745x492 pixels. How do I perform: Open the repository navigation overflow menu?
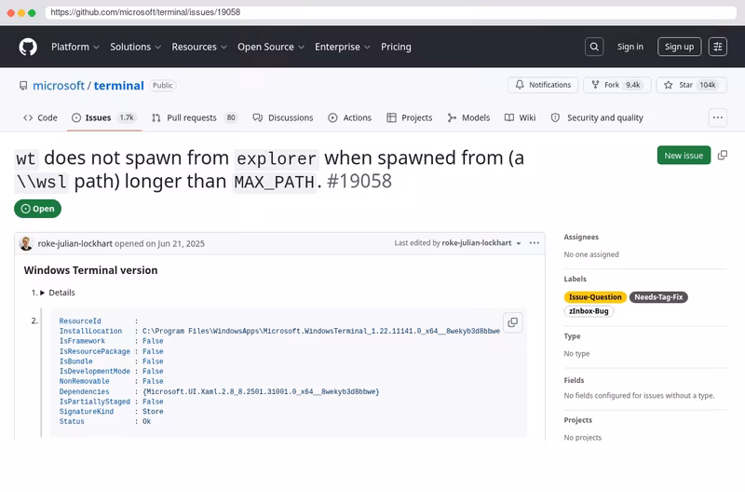pyautogui.click(x=717, y=117)
